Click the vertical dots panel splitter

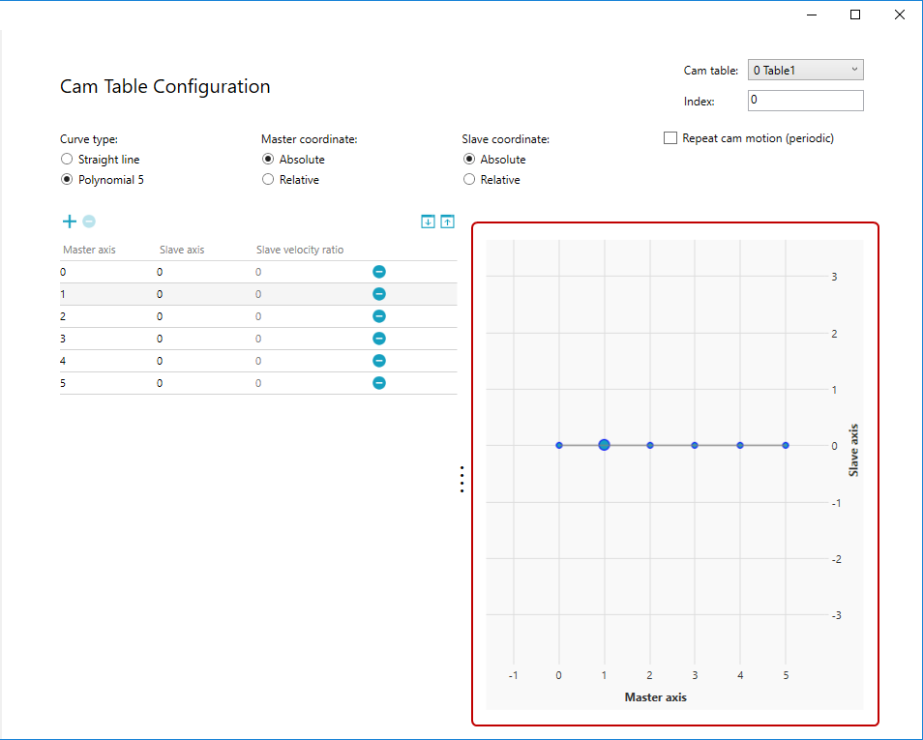(x=462, y=480)
